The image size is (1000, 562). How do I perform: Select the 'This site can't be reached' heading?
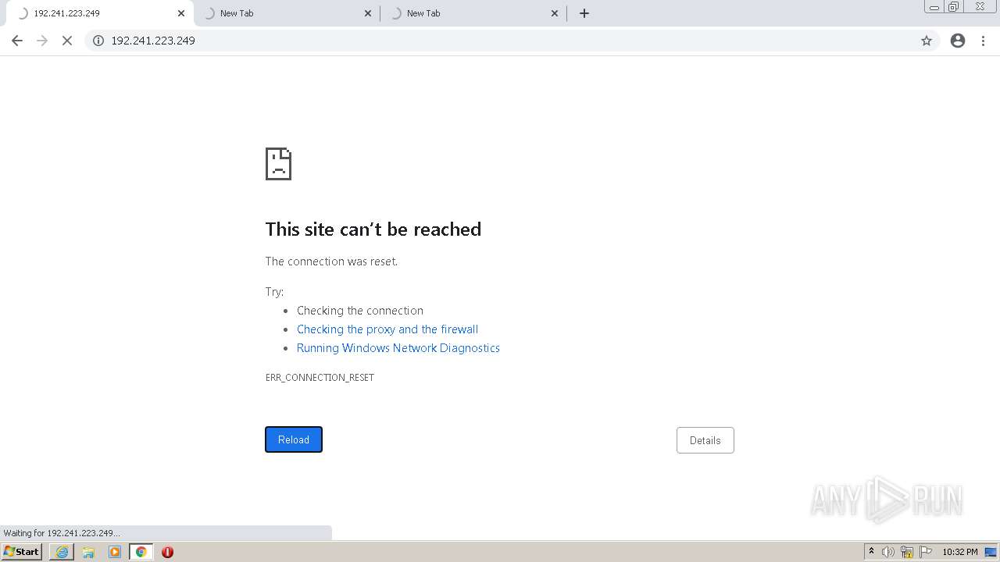coord(373,229)
